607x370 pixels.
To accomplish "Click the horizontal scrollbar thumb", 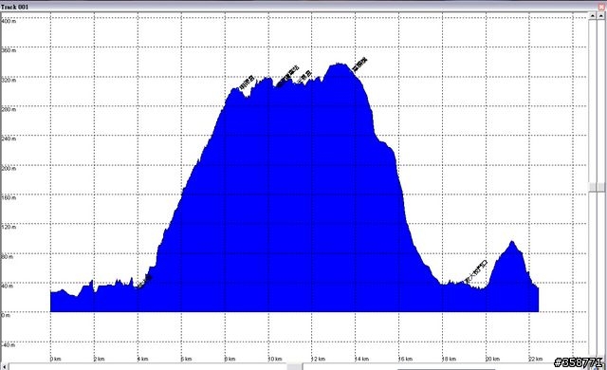I will click(x=294, y=366).
